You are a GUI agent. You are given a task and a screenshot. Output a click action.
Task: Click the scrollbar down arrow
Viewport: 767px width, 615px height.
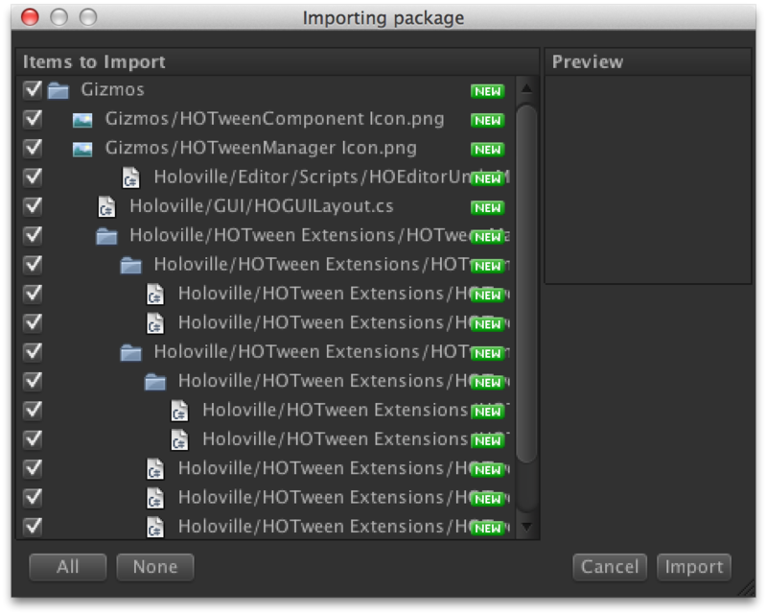[526, 527]
